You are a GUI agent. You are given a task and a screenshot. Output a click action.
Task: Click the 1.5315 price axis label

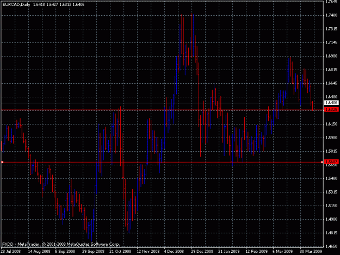click(331, 192)
